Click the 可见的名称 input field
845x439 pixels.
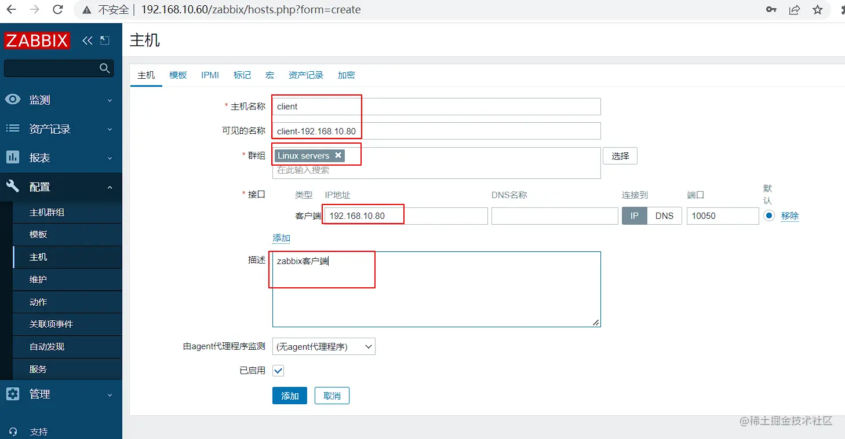point(436,131)
